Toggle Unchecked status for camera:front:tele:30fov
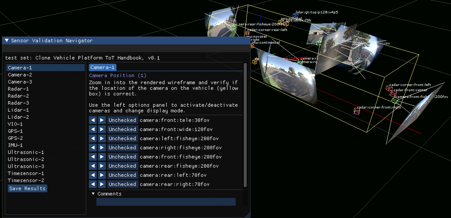Viewport: 451px width, 218px height. point(122,120)
